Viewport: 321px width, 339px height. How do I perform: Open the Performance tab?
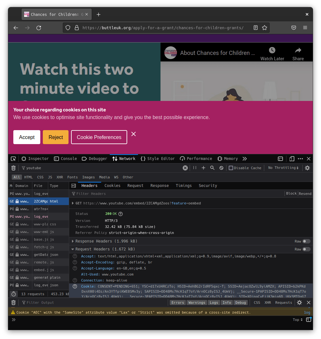point(196,159)
